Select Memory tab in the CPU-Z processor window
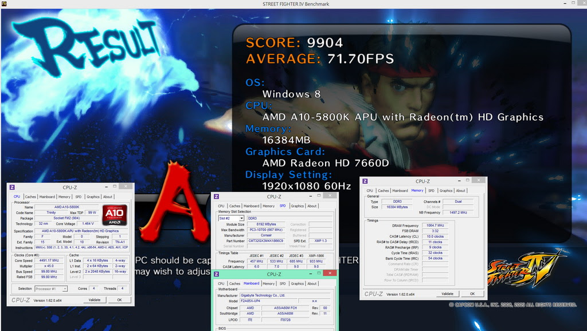The height and width of the screenshot is (331, 587). pyautogui.click(x=64, y=197)
